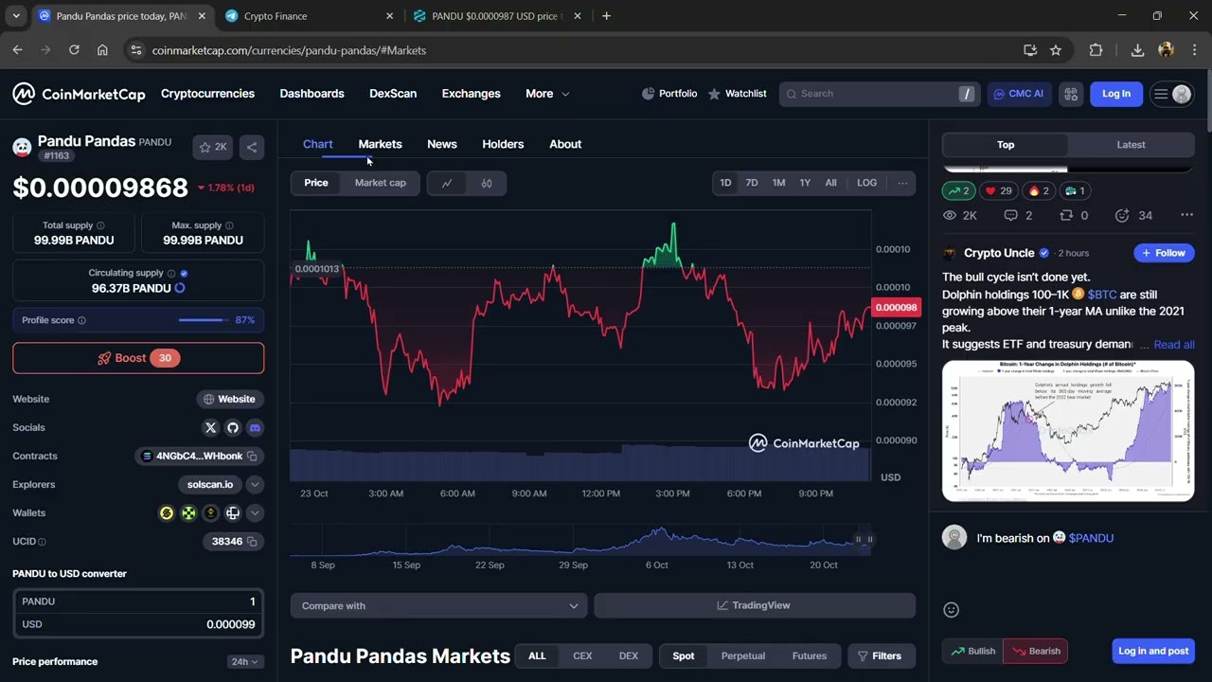Expand the Explorers dropdown arrow
The image size is (1212, 682).
point(255,485)
